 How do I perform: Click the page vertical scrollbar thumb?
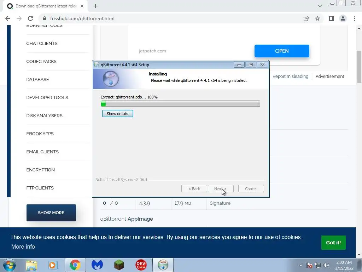[359, 67]
